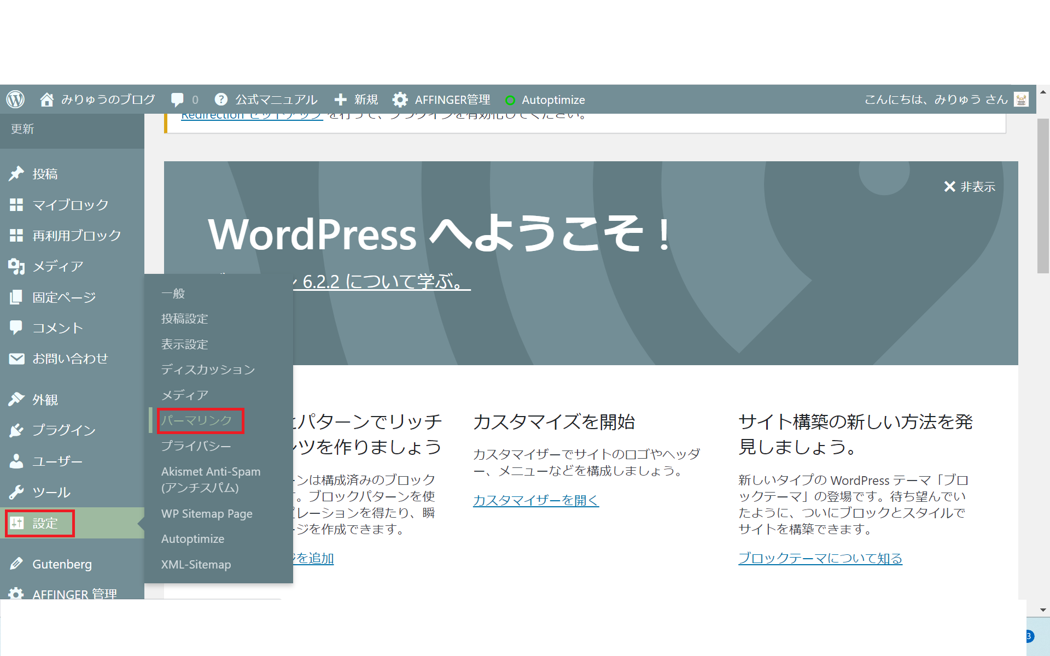Click the WordPress logo in admin bar
The width and height of the screenshot is (1050, 656).
click(x=15, y=99)
